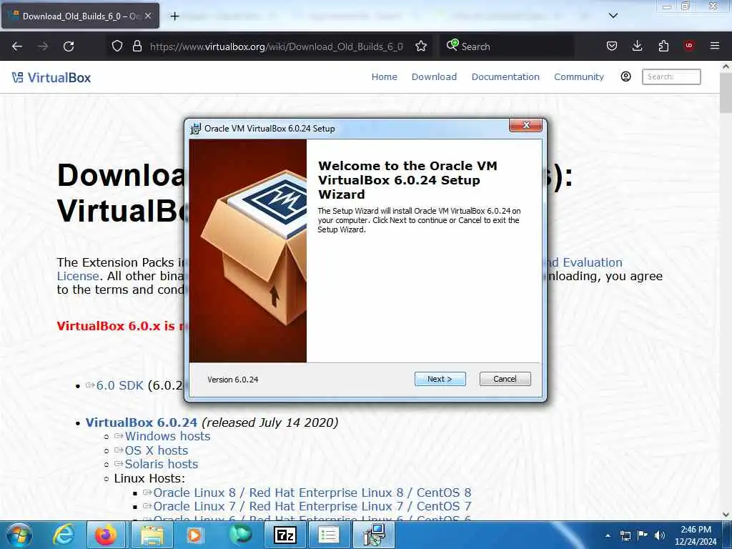Click the Firefox forward arrow
This screenshot has width=732, height=549.
(x=43, y=46)
